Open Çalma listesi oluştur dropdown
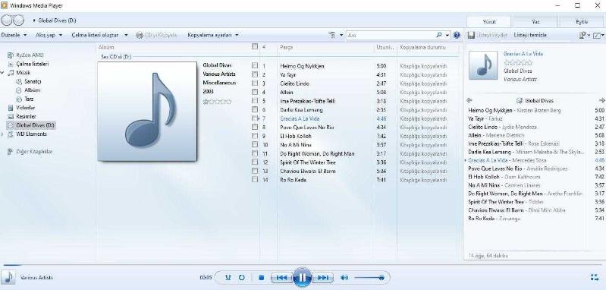 point(99,35)
